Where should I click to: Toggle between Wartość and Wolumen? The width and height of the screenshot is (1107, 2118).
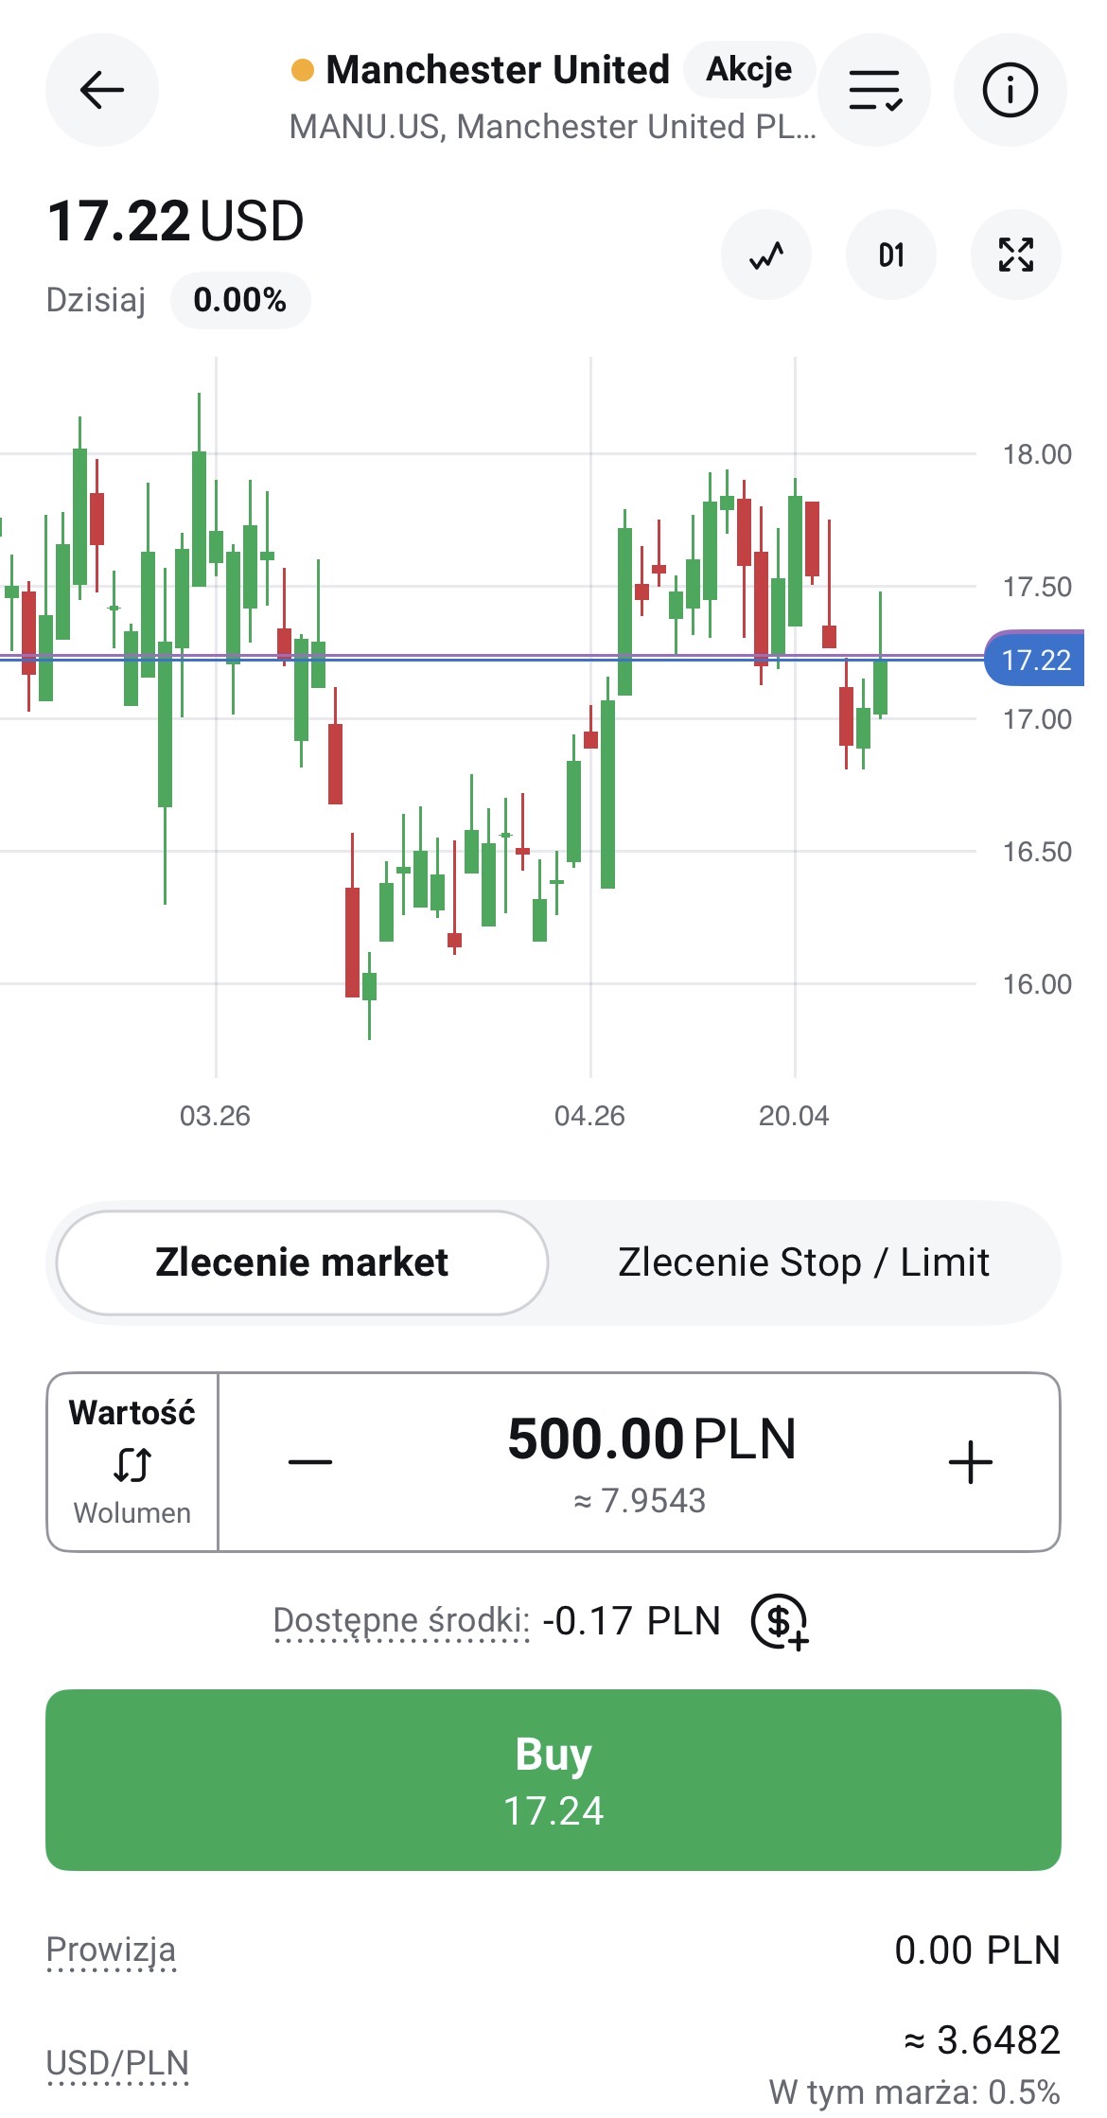tap(132, 1462)
